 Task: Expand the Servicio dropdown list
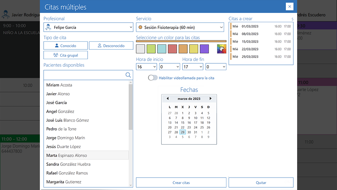point(180,27)
